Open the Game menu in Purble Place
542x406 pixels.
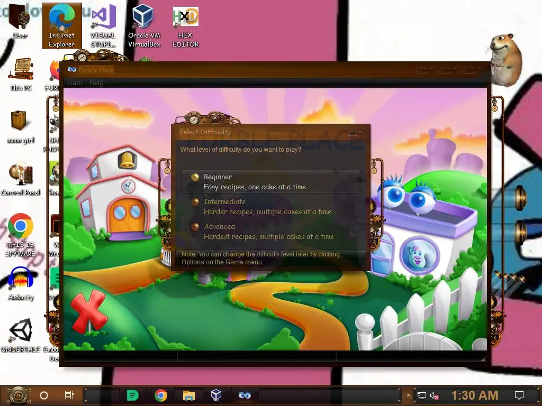pos(74,82)
